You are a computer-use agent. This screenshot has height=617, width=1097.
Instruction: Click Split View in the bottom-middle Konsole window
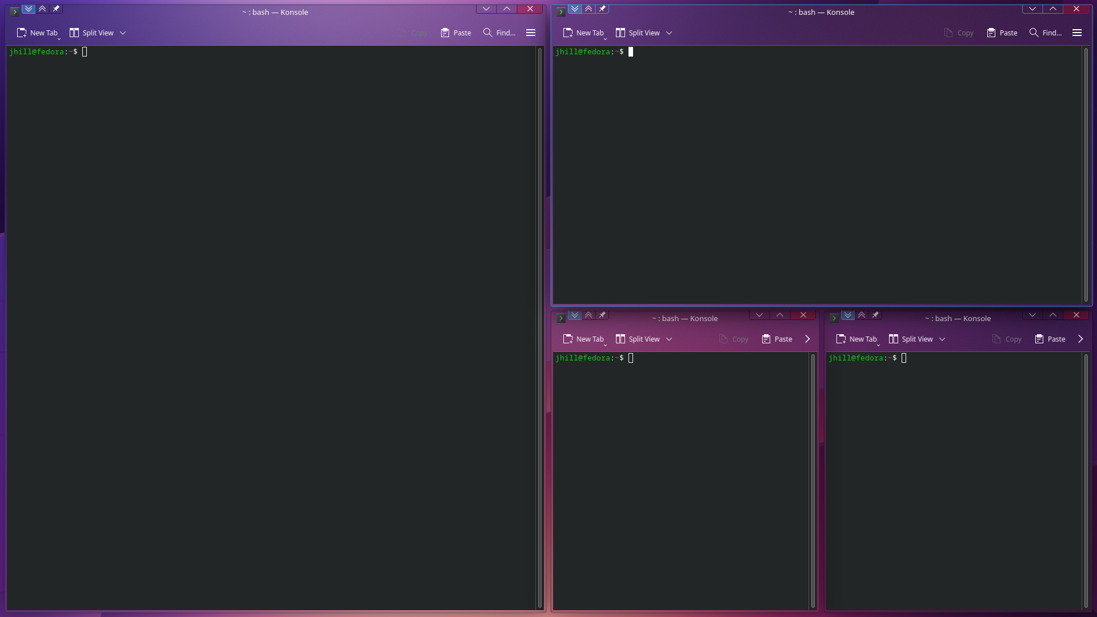[x=638, y=339]
